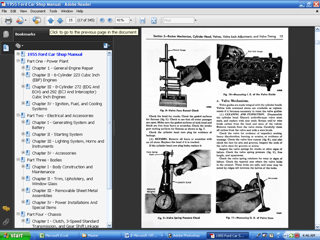The image size is (320, 240).
Task: Open the Attachments paperclip panel icon
Action: click(x=6, y=222)
